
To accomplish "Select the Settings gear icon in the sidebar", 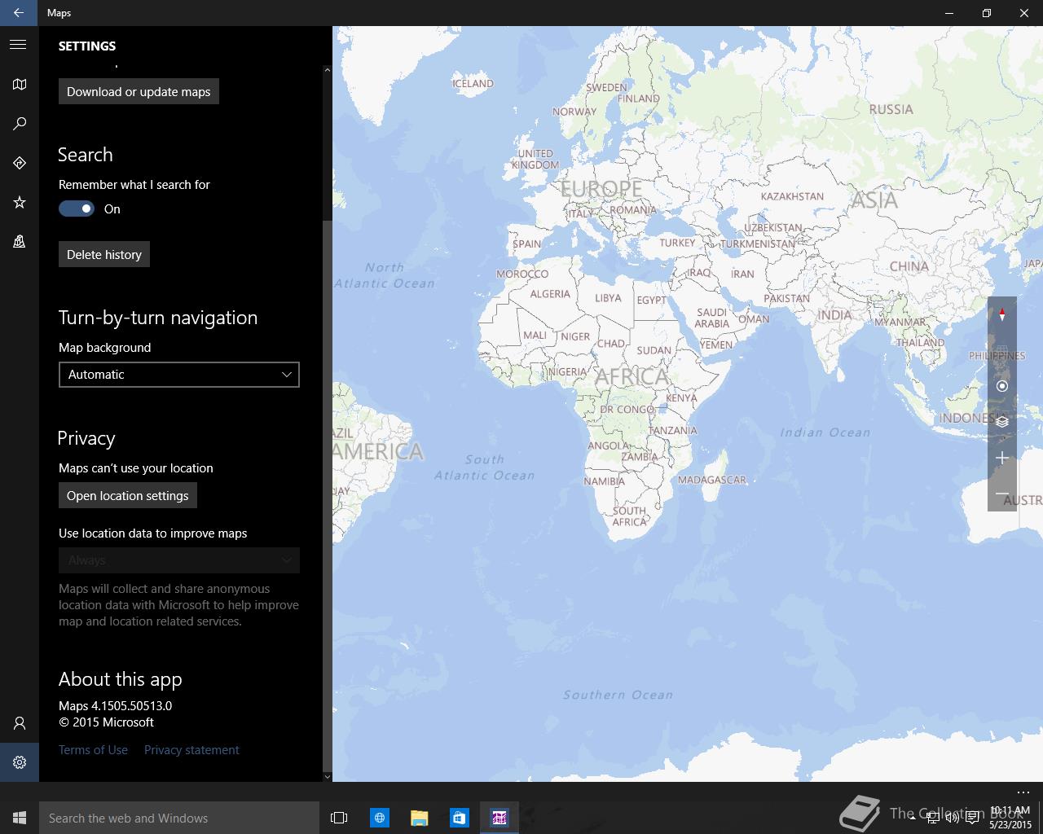I will [x=19, y=762].
